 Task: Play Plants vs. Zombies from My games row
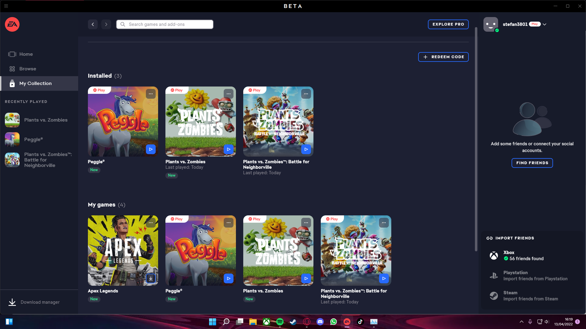pyautogui.click(x=306, y=278)
